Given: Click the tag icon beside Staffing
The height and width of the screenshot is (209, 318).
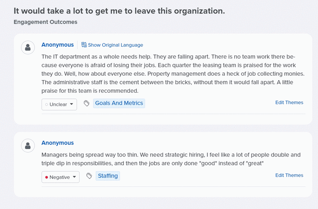Looking at the screenshot, I should 89,176.
